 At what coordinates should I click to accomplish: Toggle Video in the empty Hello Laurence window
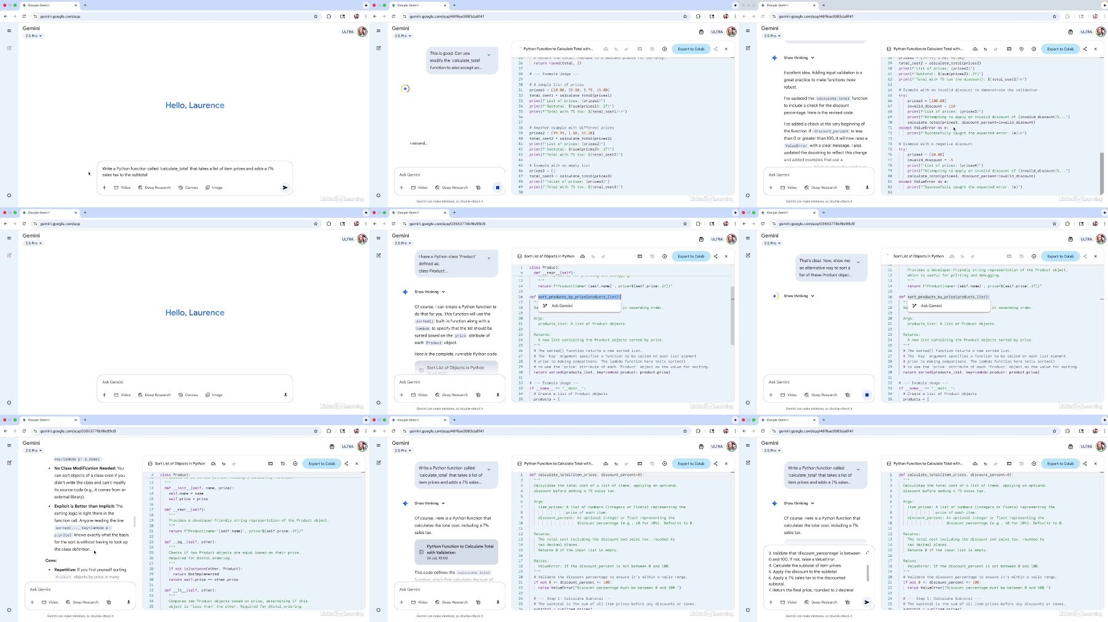coord(122,395)
